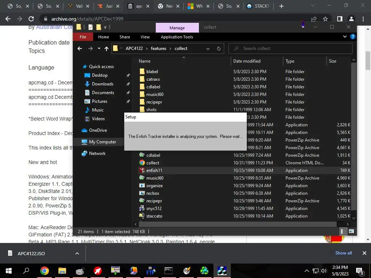Share this page from Chrome address bar
Image resolution: width=371 pixels, height=278 pixels.
(x=314, y=19)
